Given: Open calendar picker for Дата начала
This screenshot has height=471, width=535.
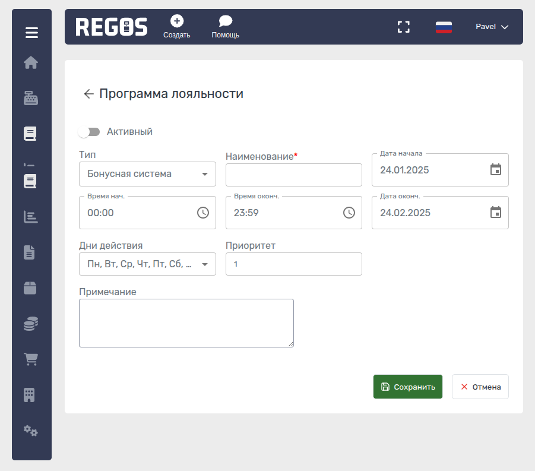Looking at the screenshot, I should click(496, 170).
